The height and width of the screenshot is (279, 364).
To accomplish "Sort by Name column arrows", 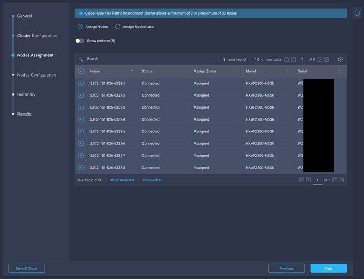I will pos(131,71).
